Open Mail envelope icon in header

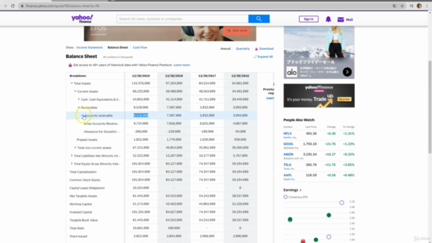(x=340, y=20)
